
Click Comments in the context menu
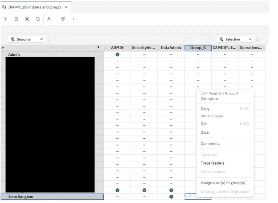(210, 144)
